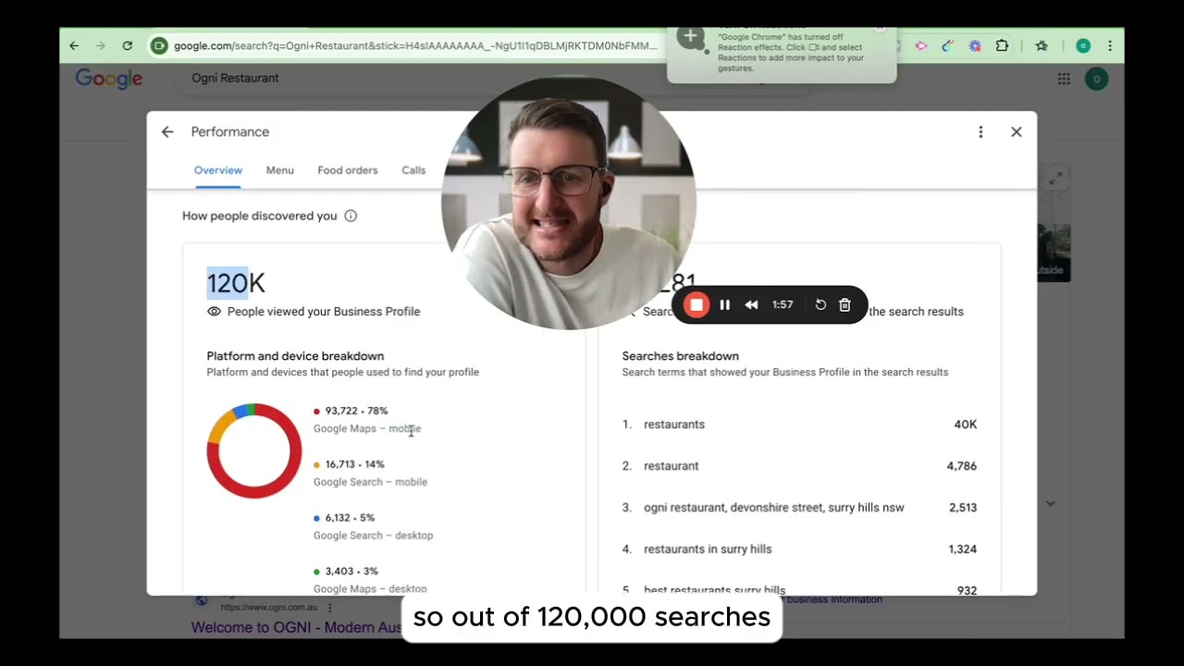Click the Google logo
The height and width of the screenshot is (666, 1184).
[x=109, y=79]
